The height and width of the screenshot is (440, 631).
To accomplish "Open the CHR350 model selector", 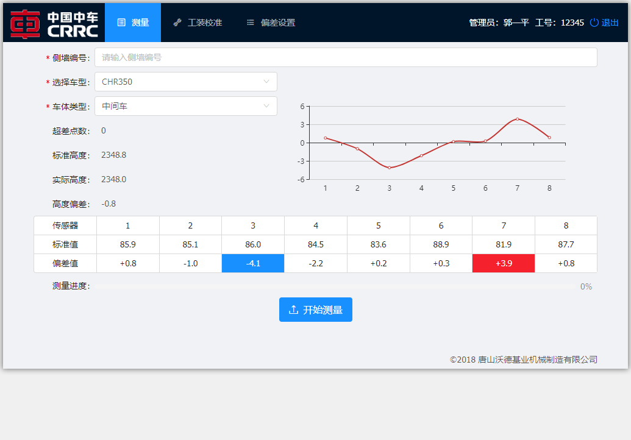I will (x=177, y=82).
